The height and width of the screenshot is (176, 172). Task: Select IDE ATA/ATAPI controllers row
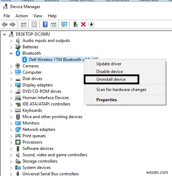click(46, 104)
